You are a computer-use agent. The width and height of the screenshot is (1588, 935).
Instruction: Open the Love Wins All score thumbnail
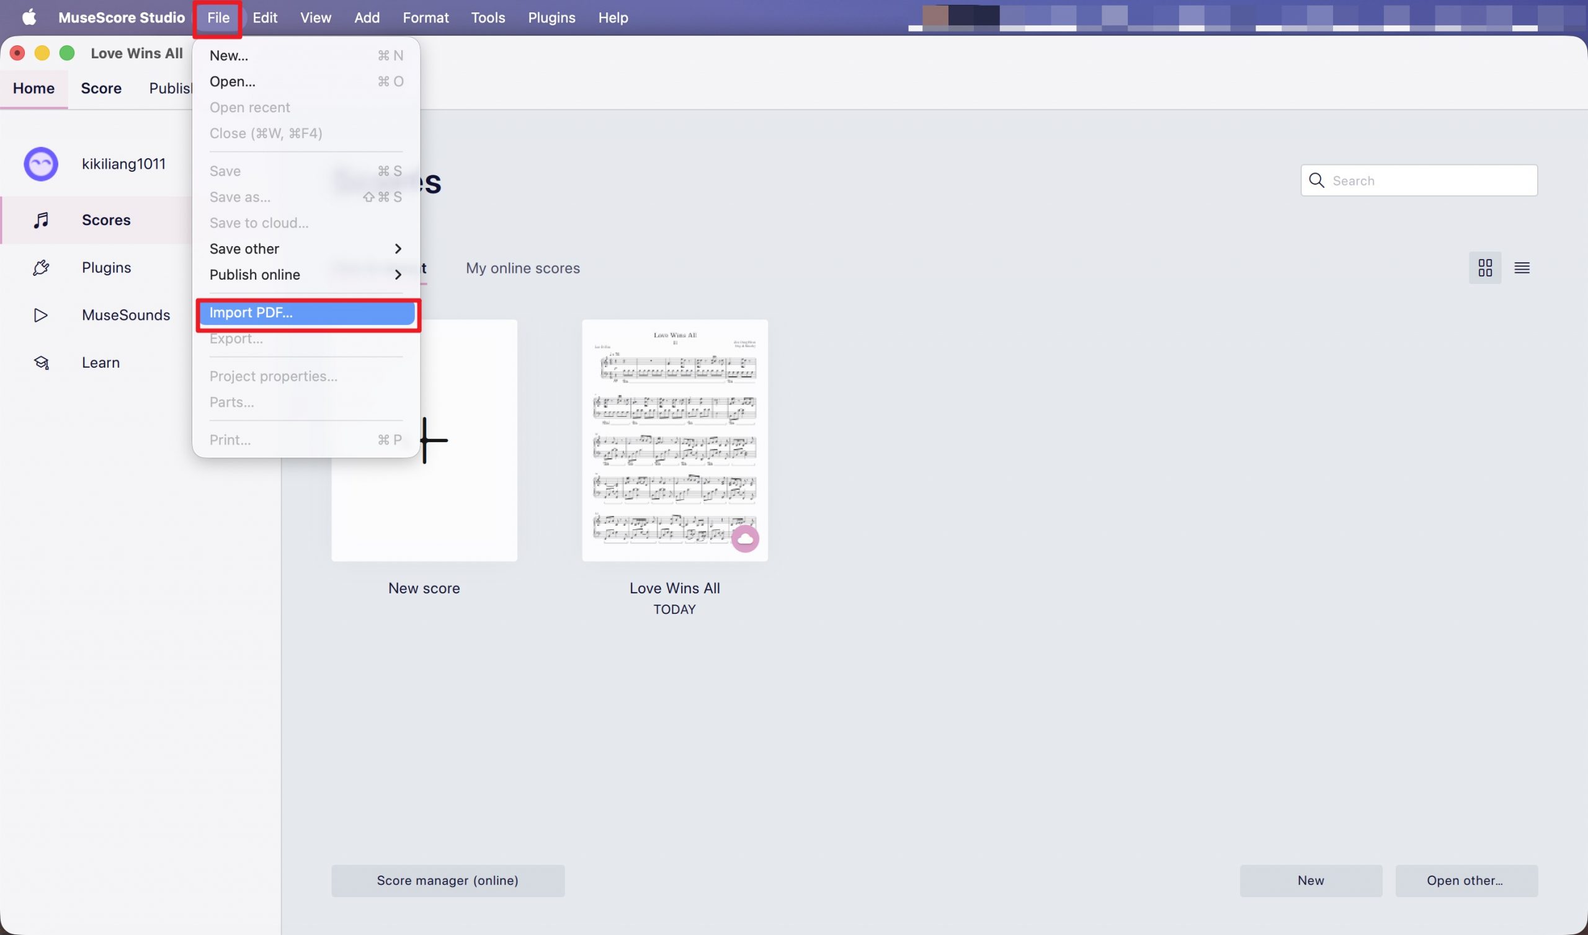(675, 440)
